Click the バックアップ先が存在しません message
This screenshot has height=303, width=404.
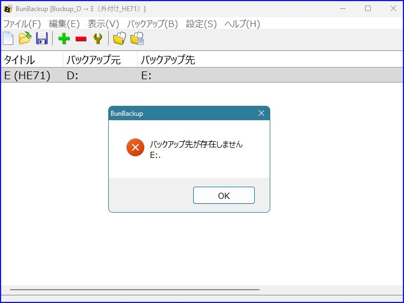[196, 144]
